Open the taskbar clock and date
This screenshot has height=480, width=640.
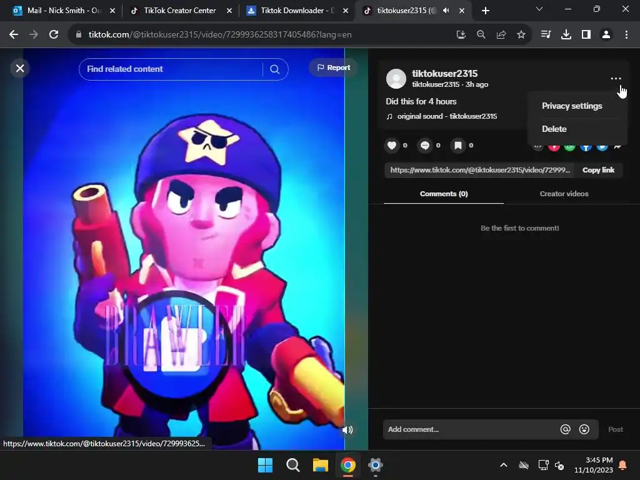tap(594, 465)
